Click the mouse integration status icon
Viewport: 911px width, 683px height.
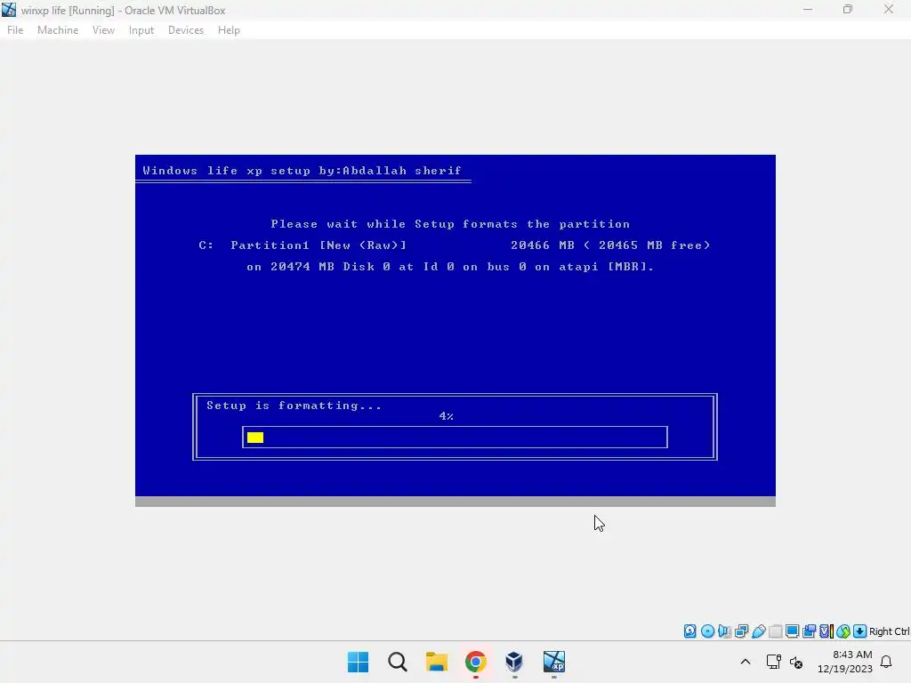(x=843, y=631)
